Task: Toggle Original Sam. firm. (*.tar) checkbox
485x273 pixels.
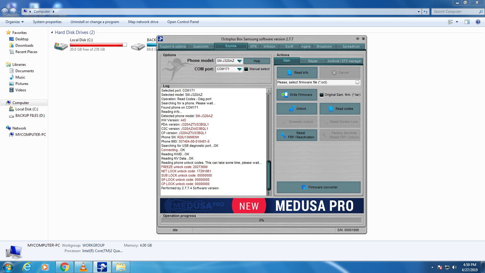Action: click(322, 95)
